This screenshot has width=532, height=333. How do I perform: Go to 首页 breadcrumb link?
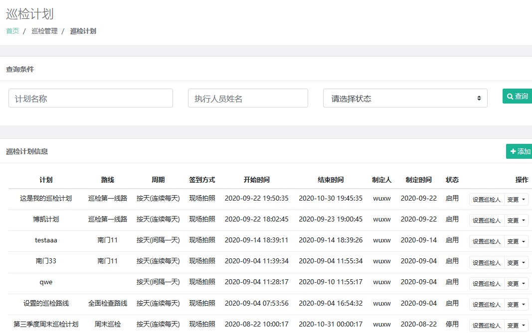pos(12,31)
